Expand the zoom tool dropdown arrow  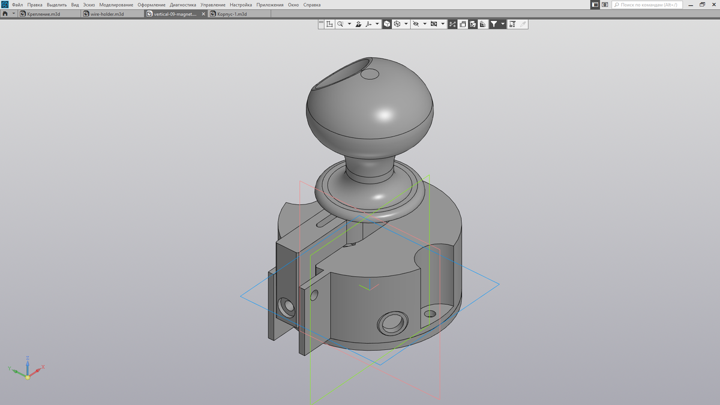(349, 24)
